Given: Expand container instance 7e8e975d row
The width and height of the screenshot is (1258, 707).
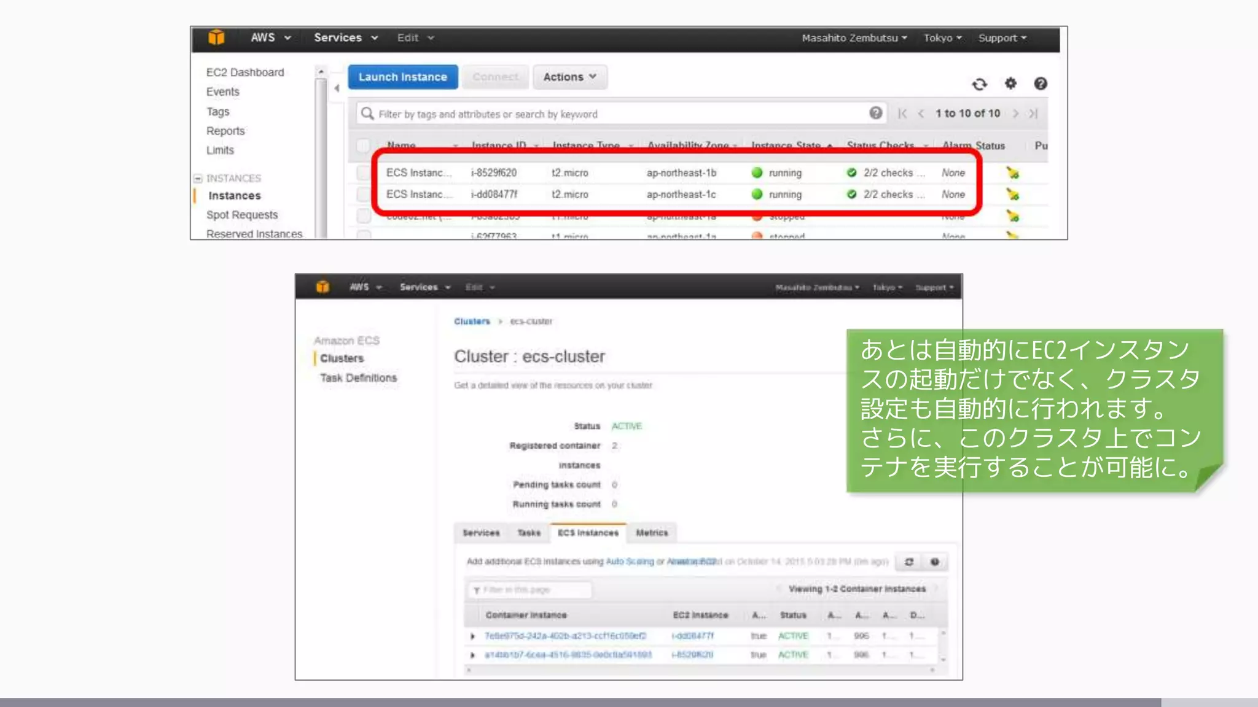Looking at the screenshot, I should 472,636.
